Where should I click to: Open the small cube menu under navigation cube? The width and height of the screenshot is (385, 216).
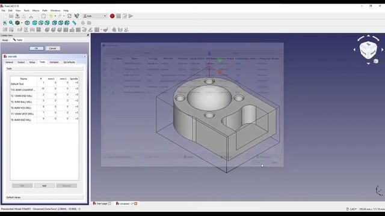pos(376,61)
